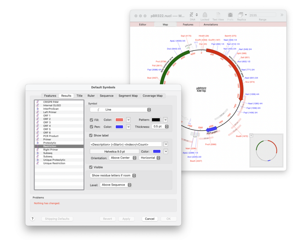300x240 pixels.
Task: Click the Replica toolbar icon
Action: [240, 15]
